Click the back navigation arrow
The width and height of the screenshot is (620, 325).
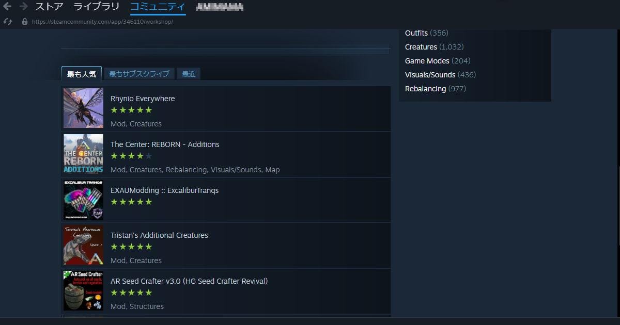(7, 7)
